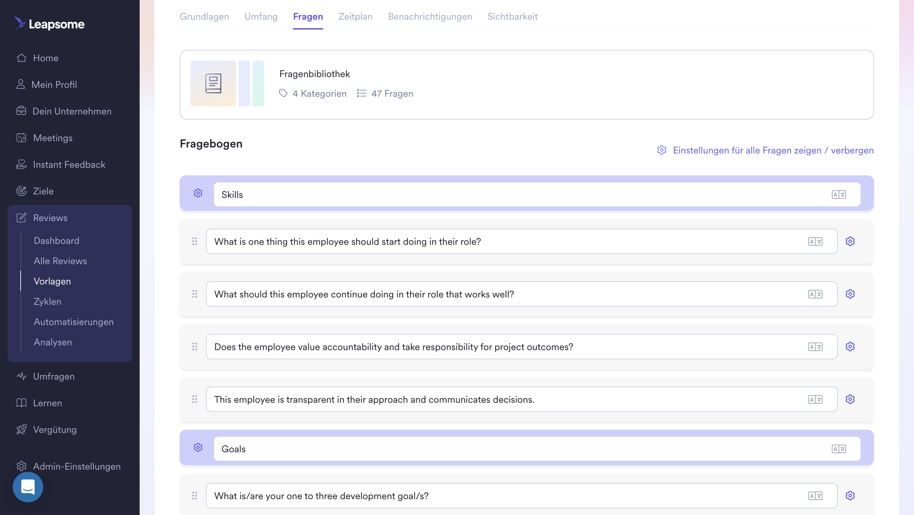Open Dashboard under Reviews

click(x=56, y=241)
